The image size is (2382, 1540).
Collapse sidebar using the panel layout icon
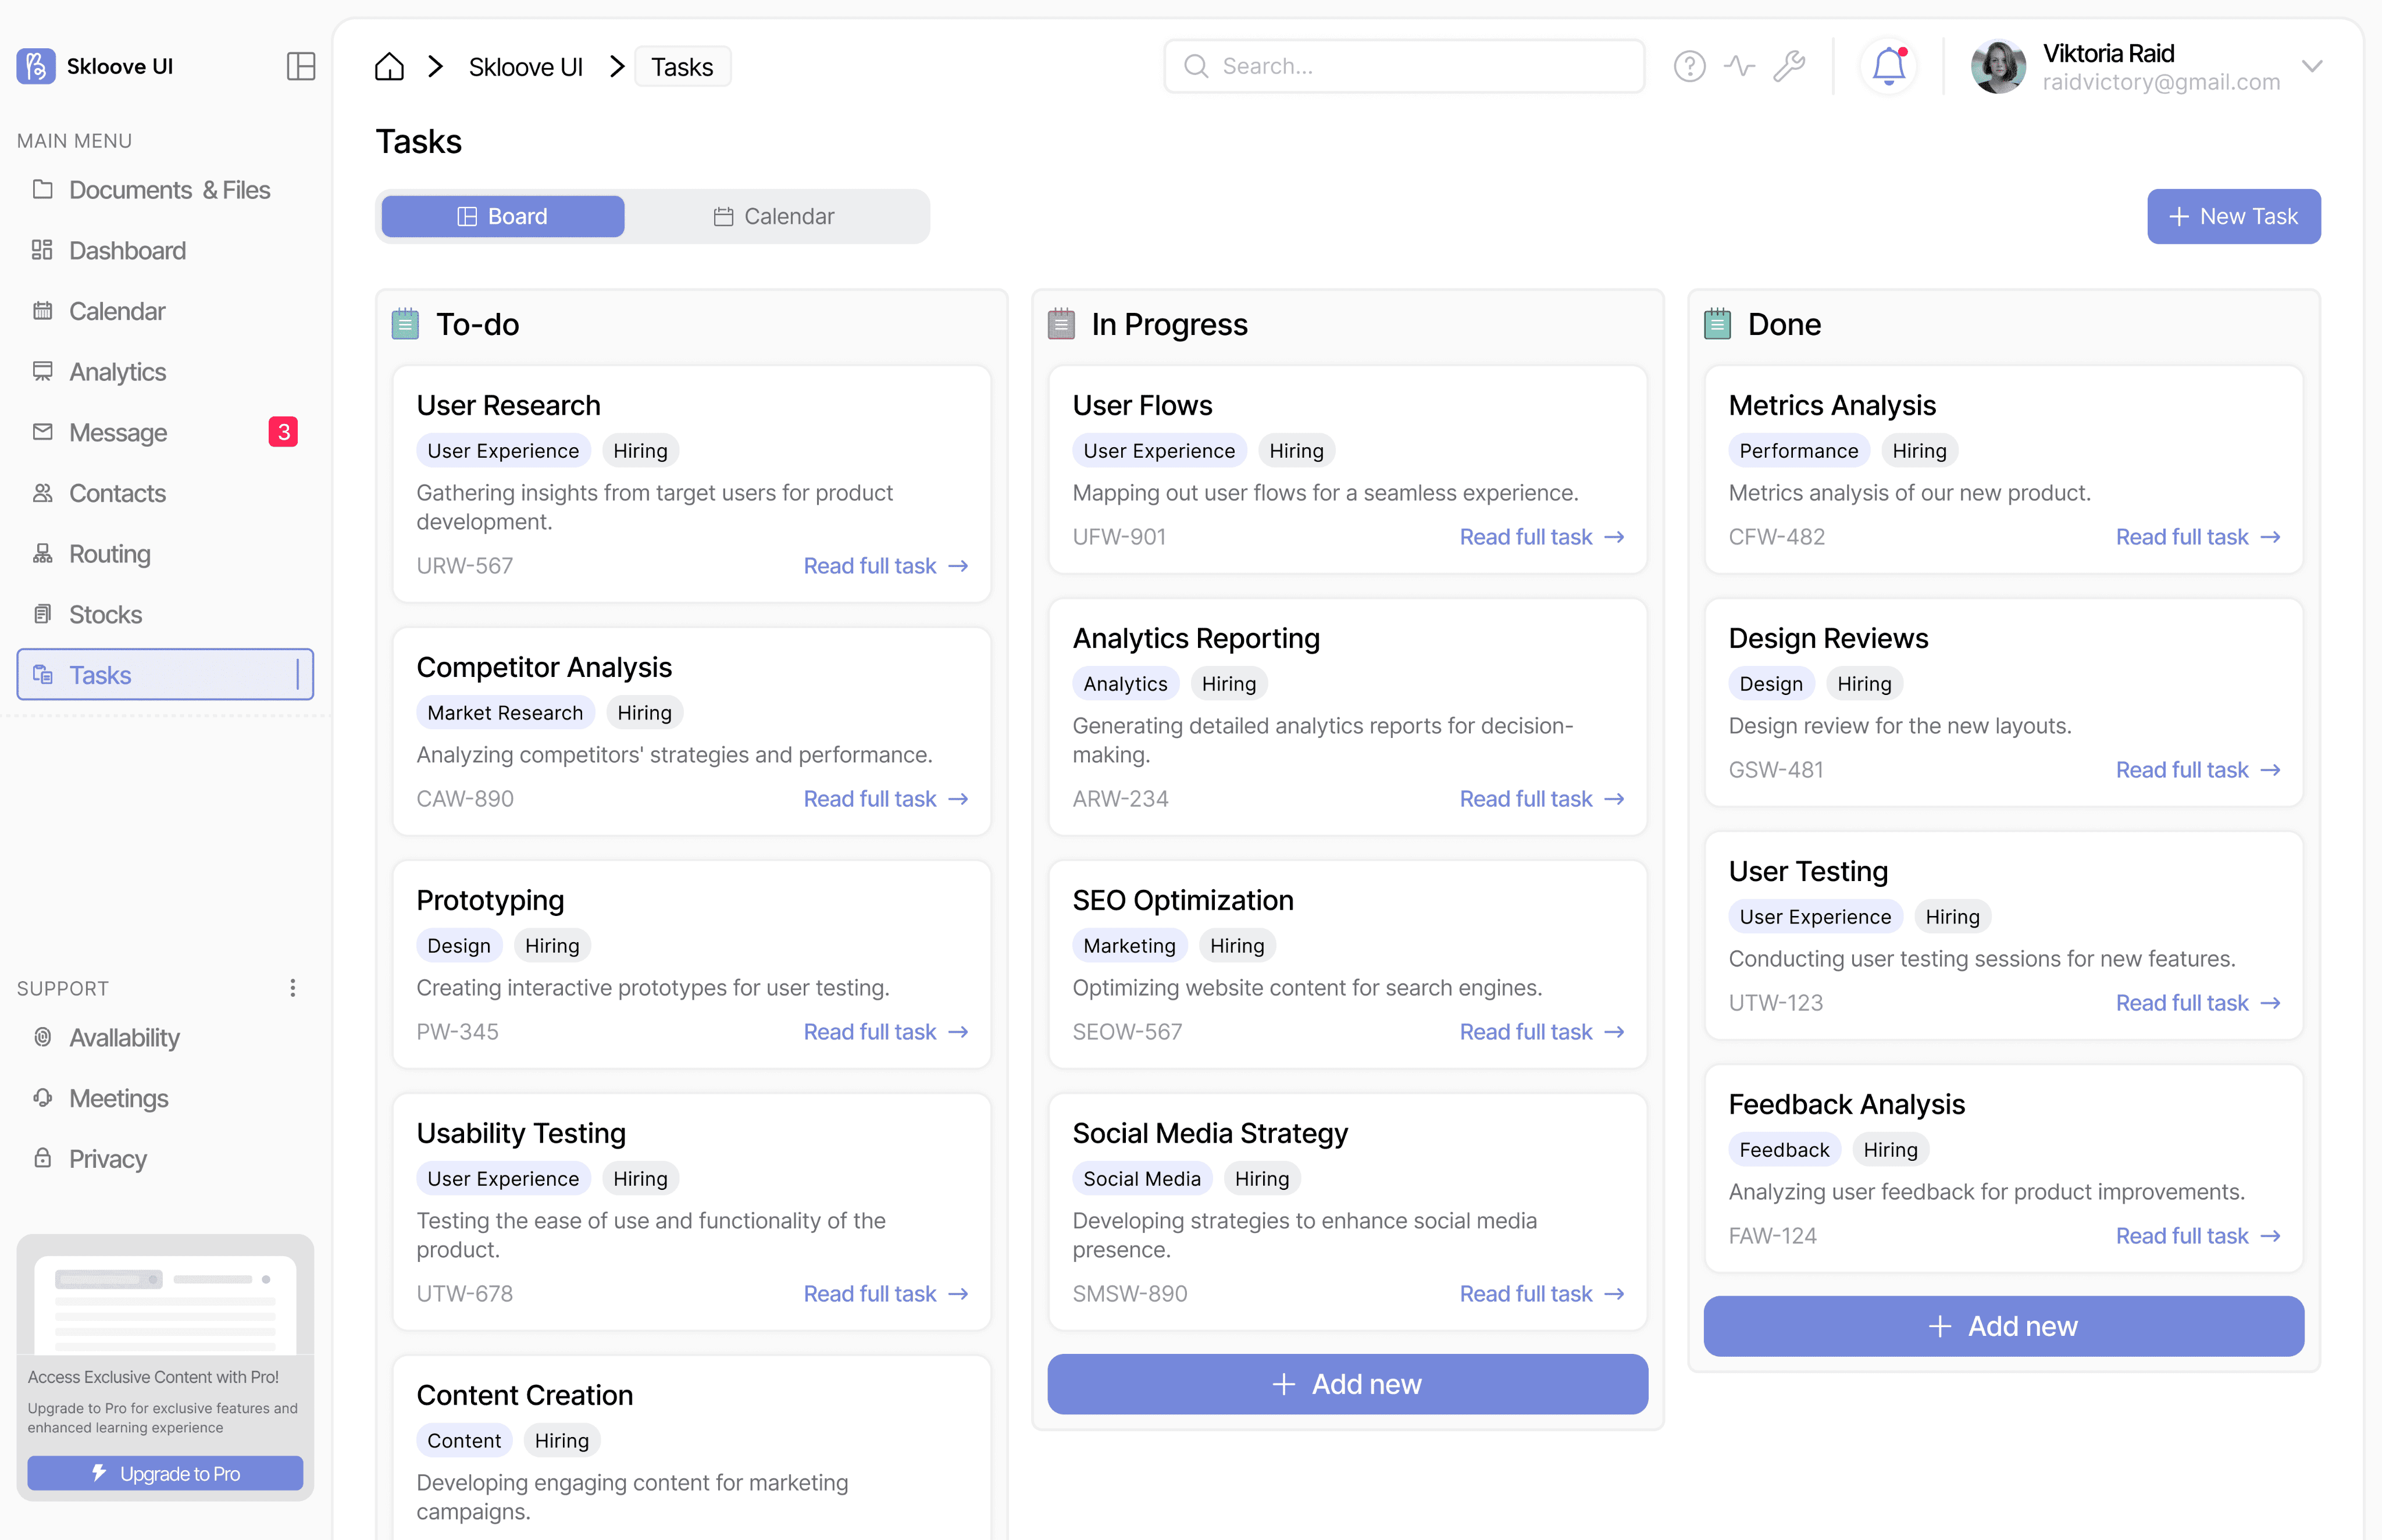301,66
